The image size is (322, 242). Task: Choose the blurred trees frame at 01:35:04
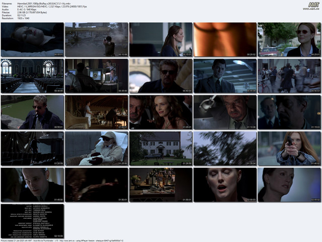tap(225, 149)
